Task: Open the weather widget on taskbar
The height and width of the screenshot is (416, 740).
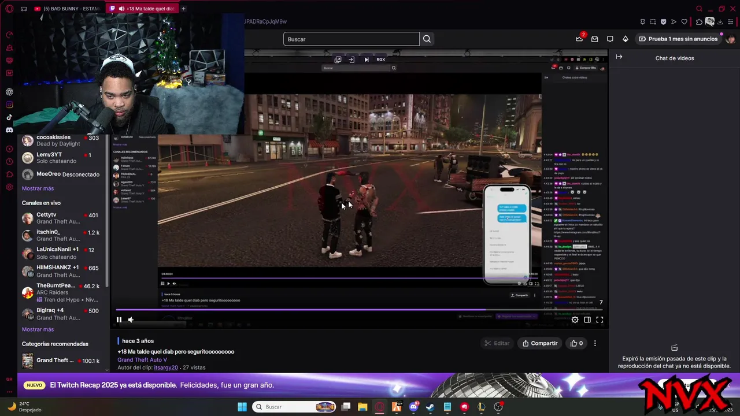Action: click(x=24, y=407)
